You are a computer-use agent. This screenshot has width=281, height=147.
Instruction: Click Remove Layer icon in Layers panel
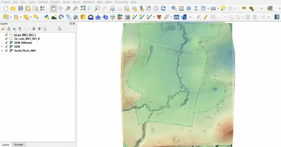[x=45, y=29]
